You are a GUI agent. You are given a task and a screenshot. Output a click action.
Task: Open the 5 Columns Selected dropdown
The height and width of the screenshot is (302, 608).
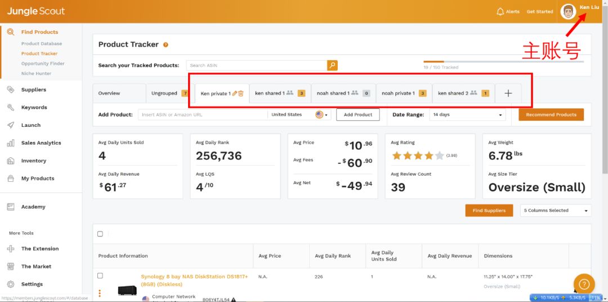click(x=555, y=211)
